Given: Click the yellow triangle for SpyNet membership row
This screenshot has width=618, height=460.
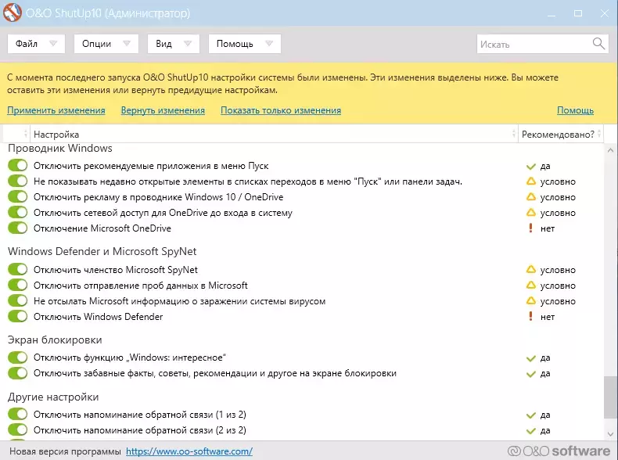Looking at the screenshot, I should click(x=531, y=270).
